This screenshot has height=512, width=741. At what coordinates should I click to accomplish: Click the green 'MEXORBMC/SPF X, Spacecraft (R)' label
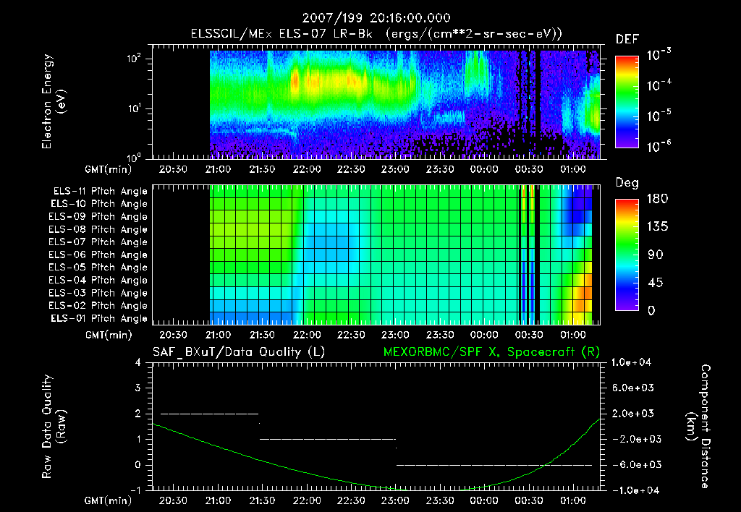[491, 352]
